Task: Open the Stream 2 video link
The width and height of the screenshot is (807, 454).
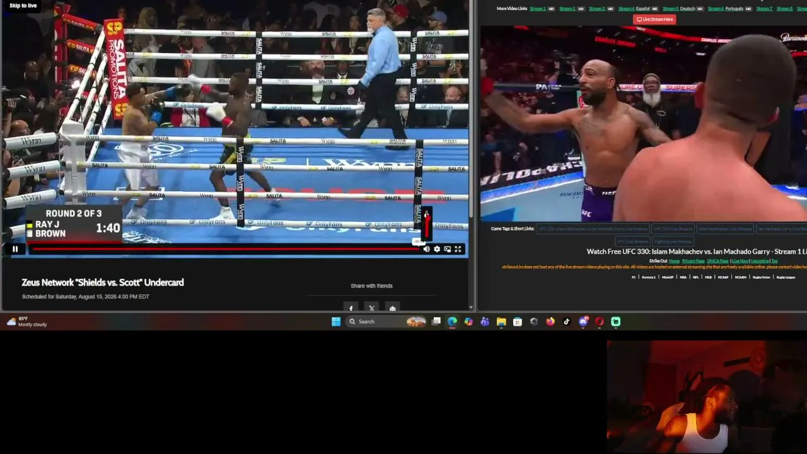Action: pyautogui.click(x=567, y=9)
